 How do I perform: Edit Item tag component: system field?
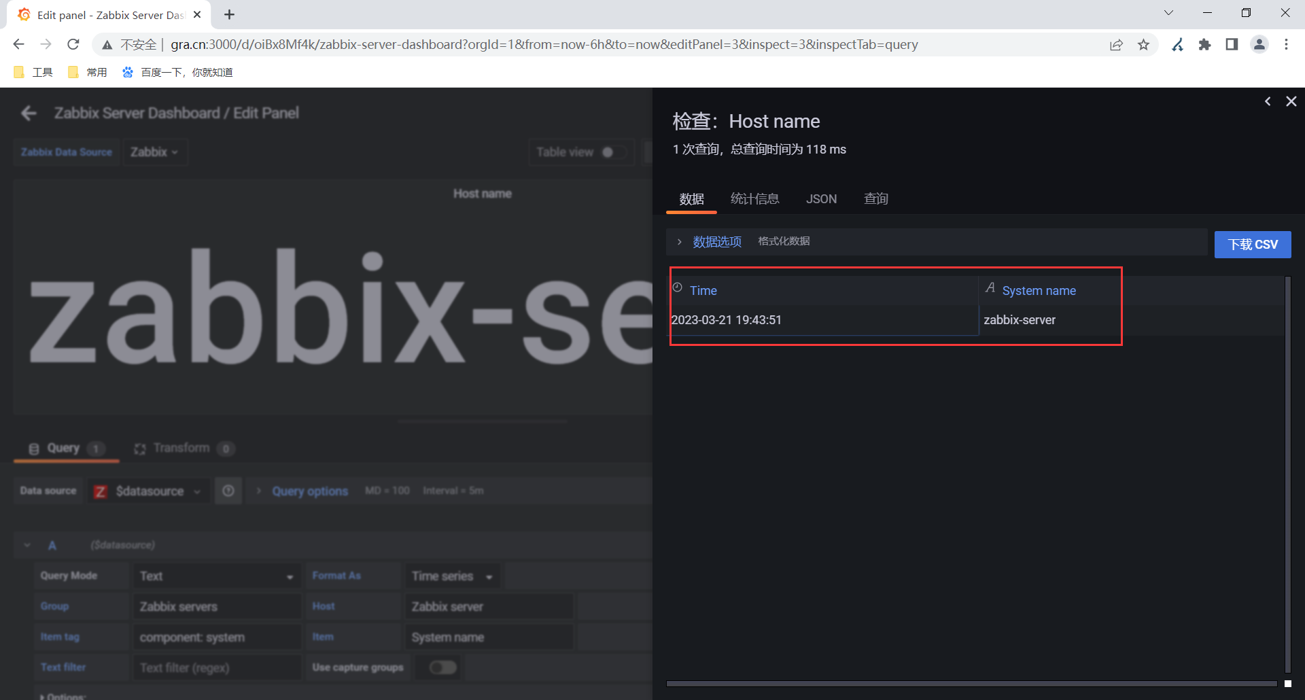(x=217, y=637)
